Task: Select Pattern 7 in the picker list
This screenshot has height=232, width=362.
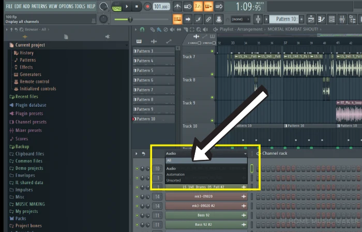Action: pos(154,90)
